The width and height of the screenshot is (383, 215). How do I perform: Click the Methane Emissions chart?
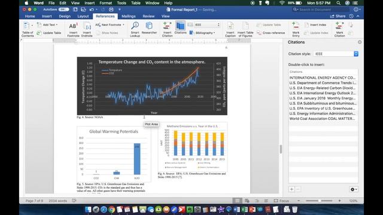(193, 148)
